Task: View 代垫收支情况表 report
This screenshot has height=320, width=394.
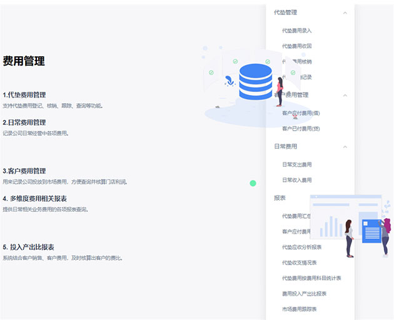Action: tap(299, 262)
